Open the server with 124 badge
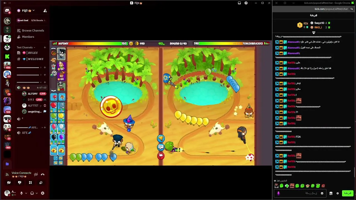 (x=7, y=110)
